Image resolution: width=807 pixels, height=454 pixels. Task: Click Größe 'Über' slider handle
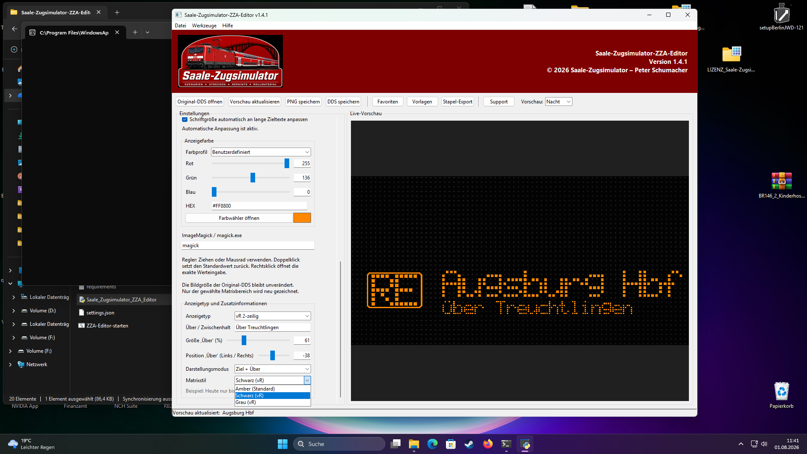244,340
